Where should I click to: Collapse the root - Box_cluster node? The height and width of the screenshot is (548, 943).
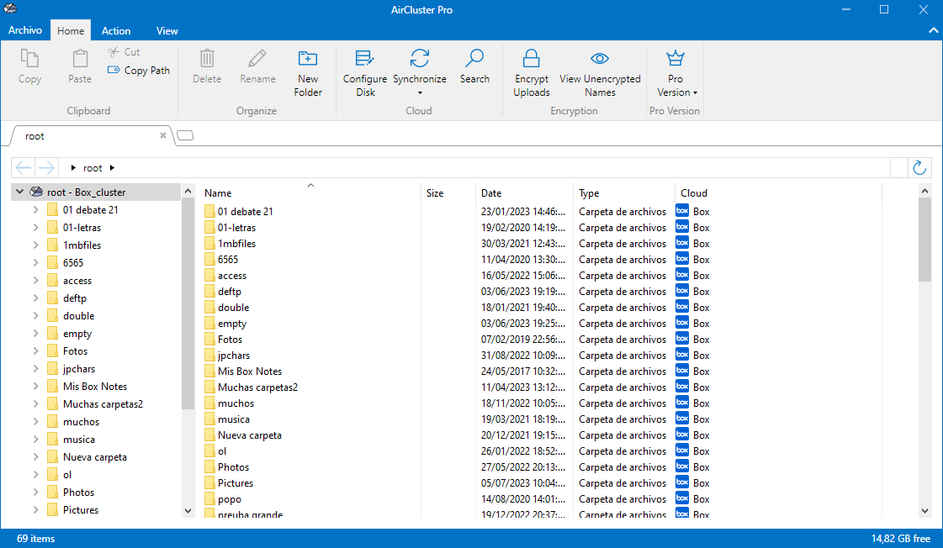[19, 192]
